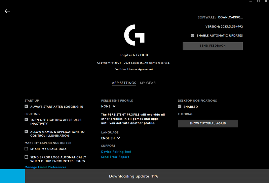Uncheck Allow Games & Applications to Control Illumination
The height and width of the screenshot is (183, 269).
(x=27, y=132)
